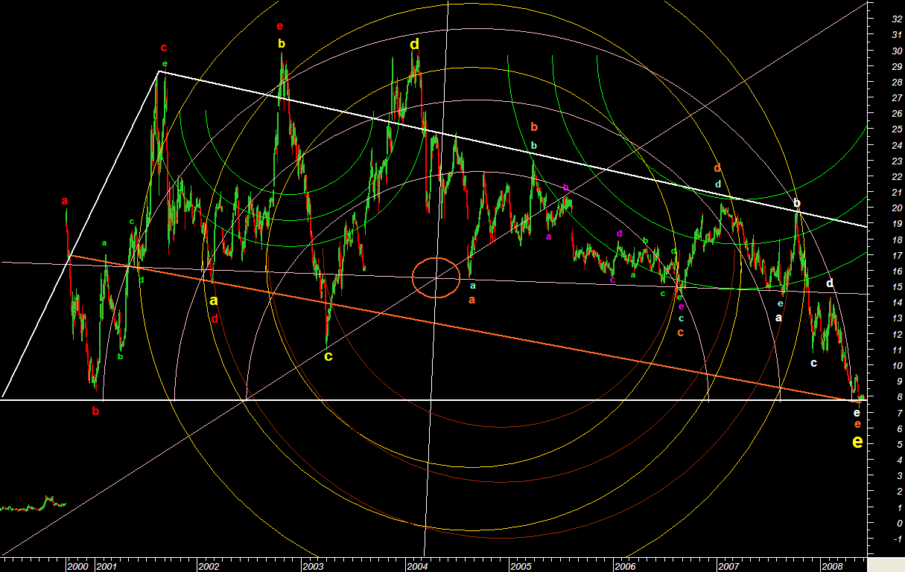The image size is (905, 572).
Task: Select the large yellow 'e' label at 2008 low
Action: (x=857, y=442)
